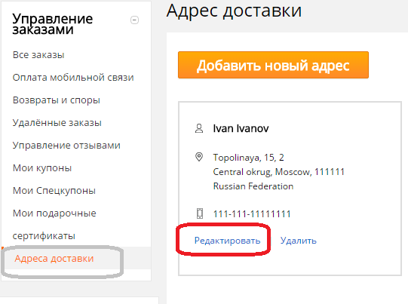Click the Управление заказами heading

coord(53,24)
